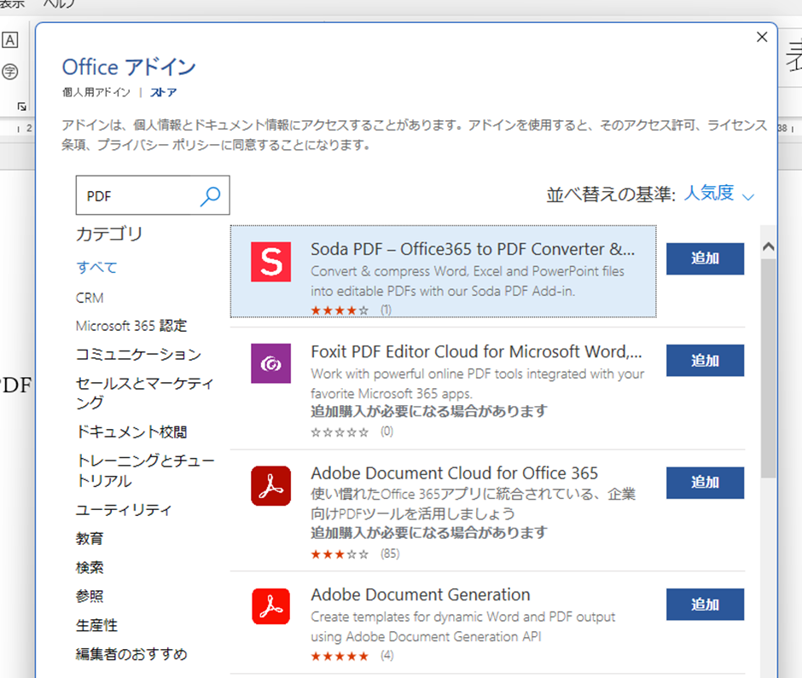Open the Soda PDF red S icon
Viewport: 802px width, 678px height.
coord(270,262)
